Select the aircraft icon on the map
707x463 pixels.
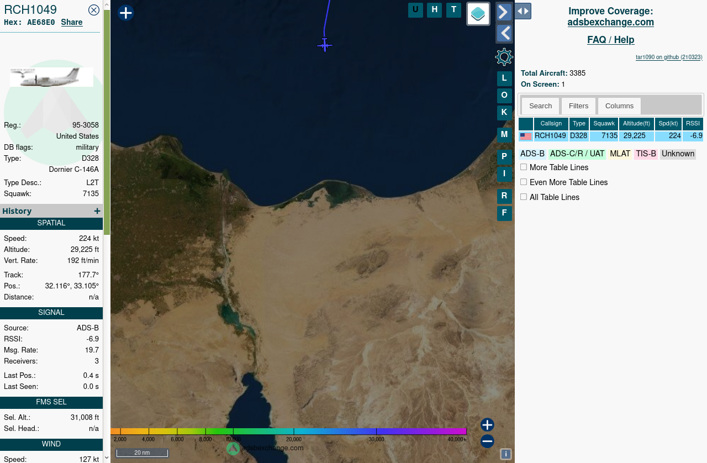(x=325, y=45)
